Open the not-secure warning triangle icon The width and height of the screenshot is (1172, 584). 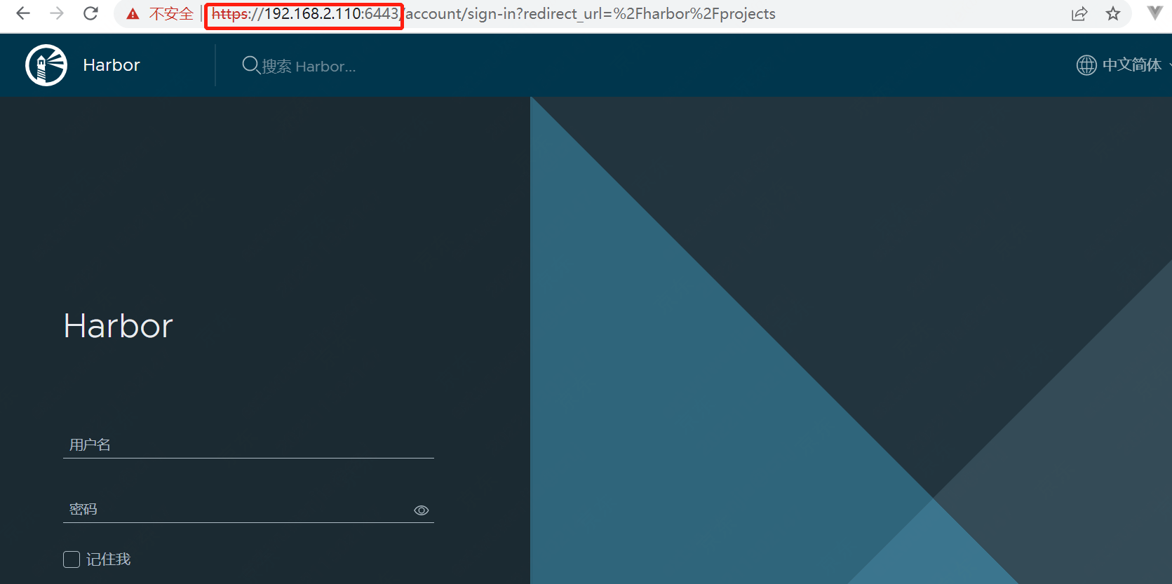133,14
